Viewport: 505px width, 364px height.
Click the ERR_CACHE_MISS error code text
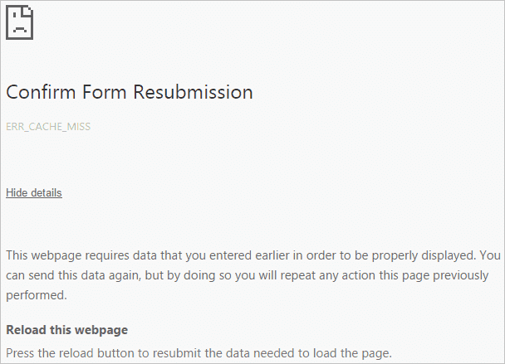pyautogui.click(x=48, y=127)
